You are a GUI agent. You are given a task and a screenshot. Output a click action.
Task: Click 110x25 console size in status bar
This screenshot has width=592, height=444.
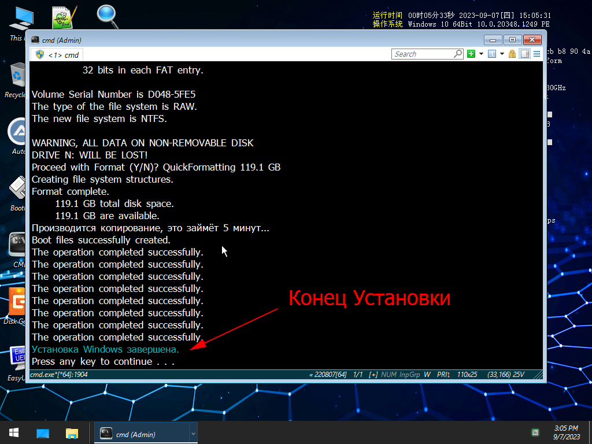467,375
